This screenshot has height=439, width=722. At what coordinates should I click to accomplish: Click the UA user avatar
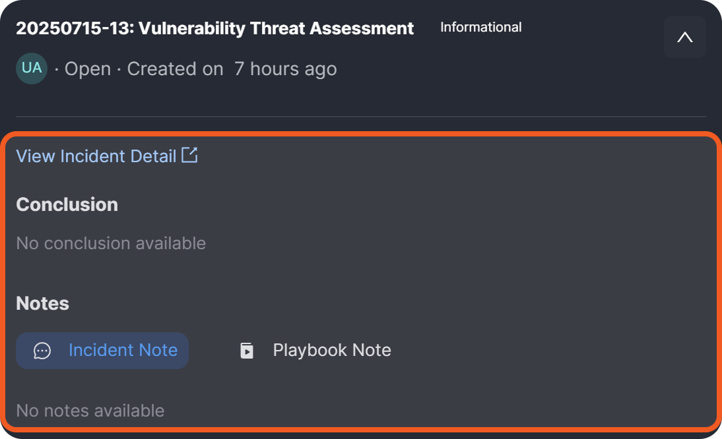tap(32, 69)
